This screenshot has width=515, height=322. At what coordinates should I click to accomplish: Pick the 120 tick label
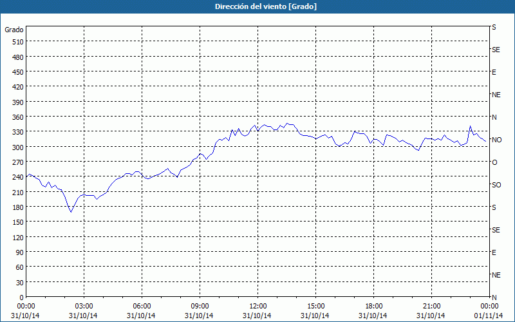[x=18, y=238]
